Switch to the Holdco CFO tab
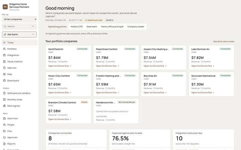Image resolution: width=241 pixels, height=150 pixels. pyautogui.click(x=77, y=27)
